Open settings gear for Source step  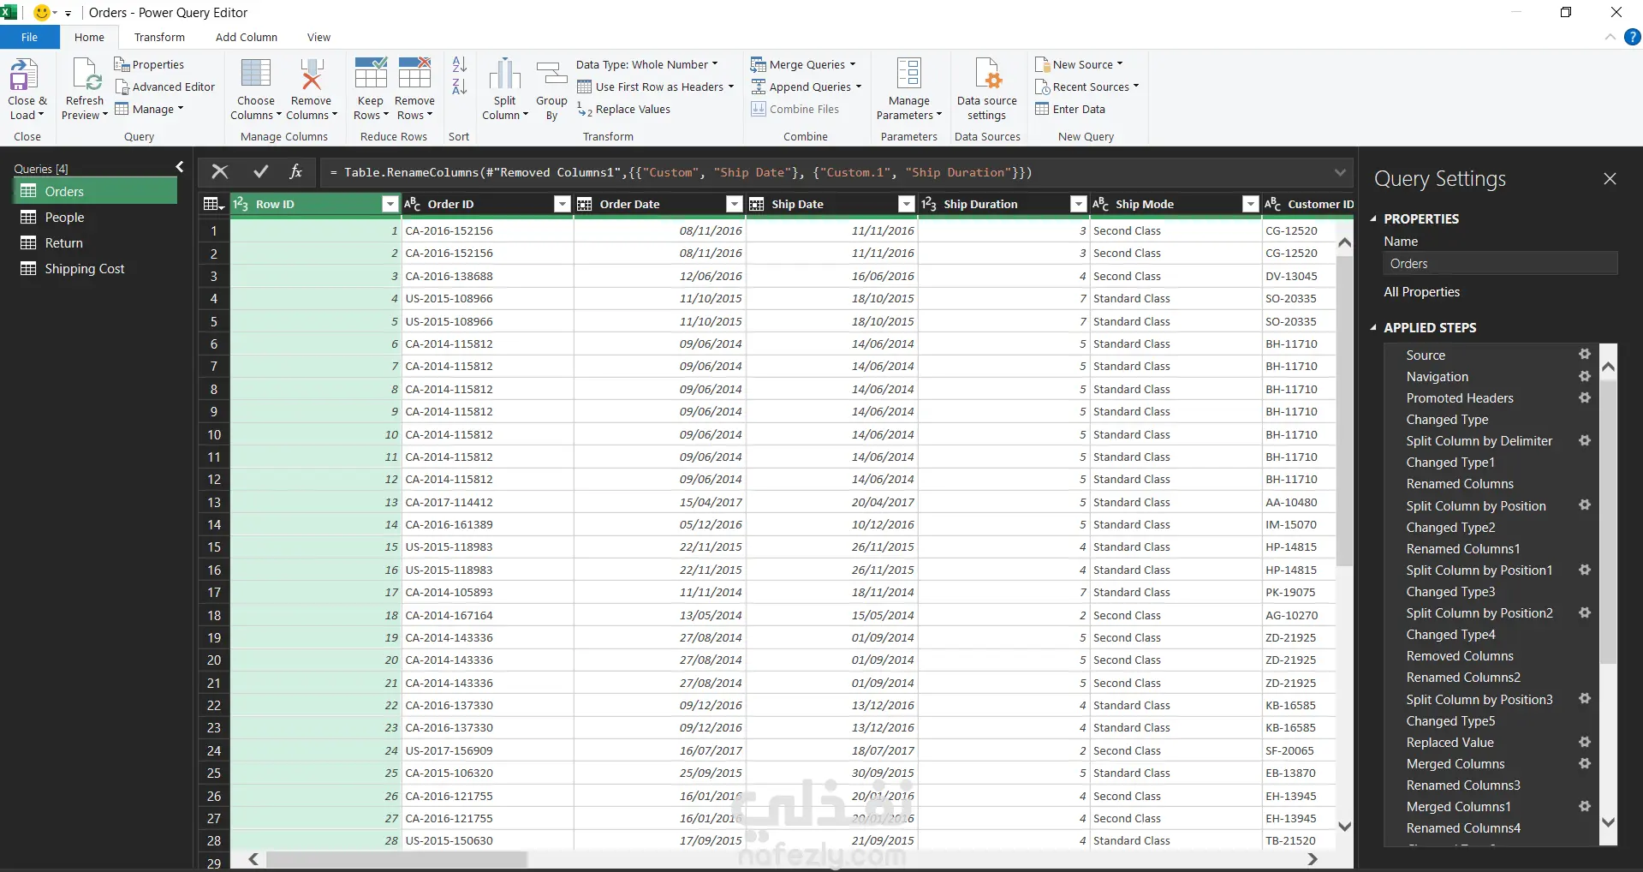click(x=1585, y=354)
